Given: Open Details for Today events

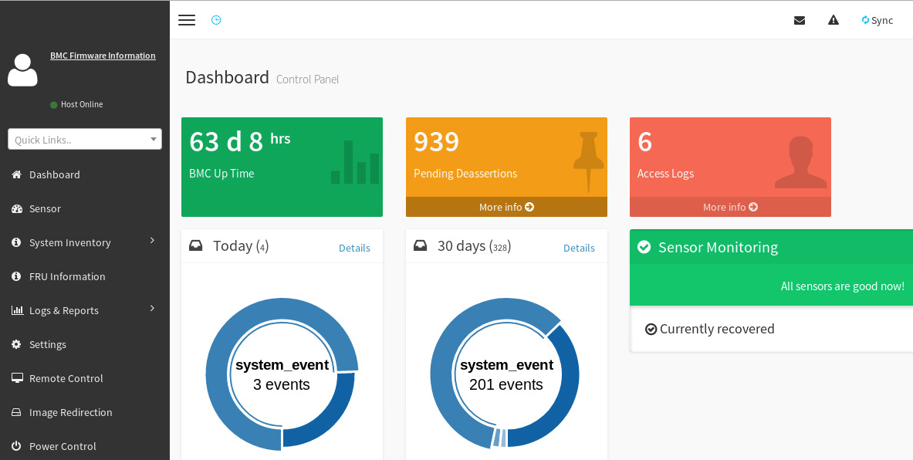Looking at the screenshot, I should pyautogui.click(x=354, y=248).
